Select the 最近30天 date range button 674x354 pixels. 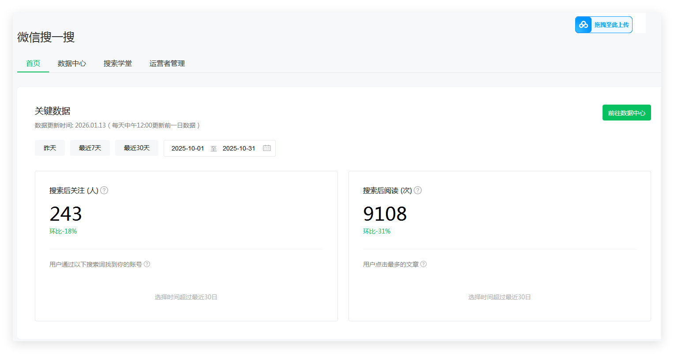[x=137, y=148]
